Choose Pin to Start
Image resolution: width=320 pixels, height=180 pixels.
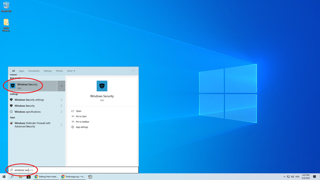[x=81, y=116]
